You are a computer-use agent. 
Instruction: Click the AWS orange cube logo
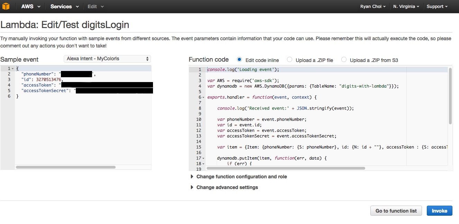(6, 7)
